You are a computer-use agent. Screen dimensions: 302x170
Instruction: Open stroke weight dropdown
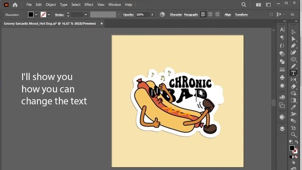86,15
